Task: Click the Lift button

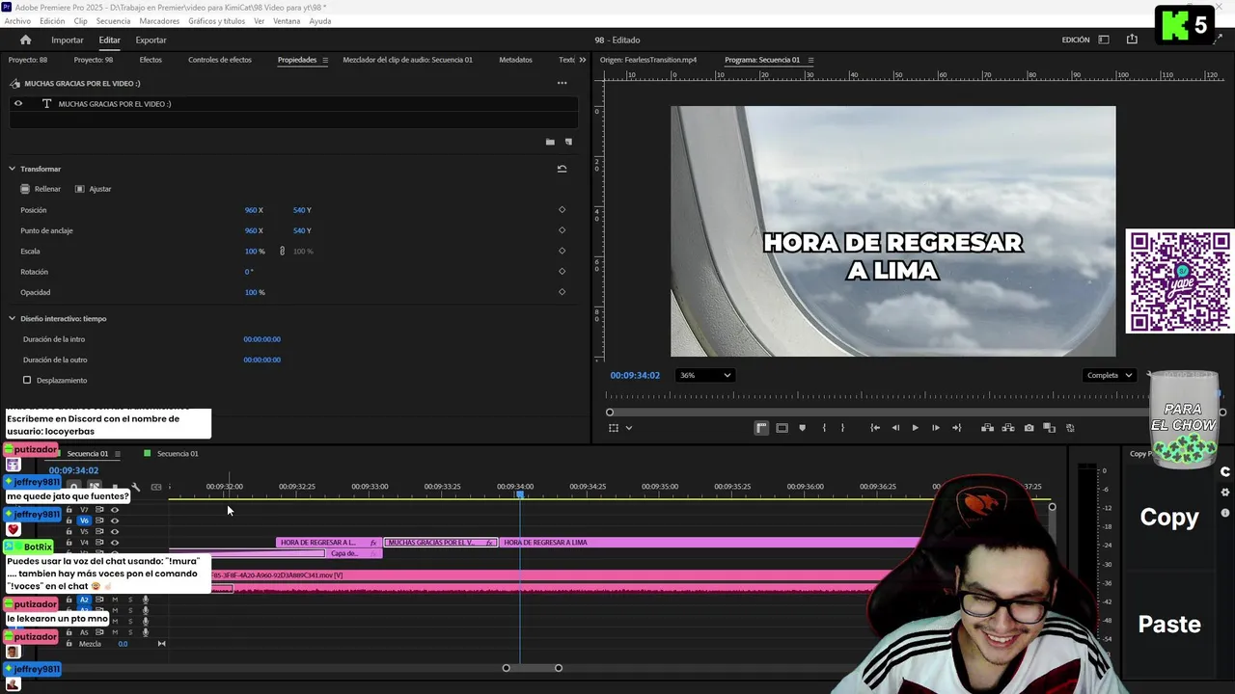Action: pyautogui.click(x=987, y=428)
